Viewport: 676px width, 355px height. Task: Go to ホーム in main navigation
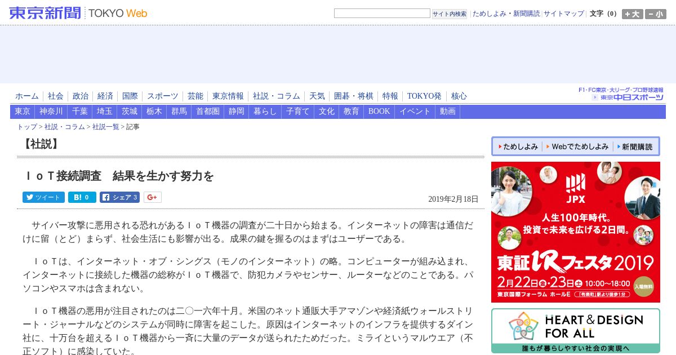coord(27,96)
